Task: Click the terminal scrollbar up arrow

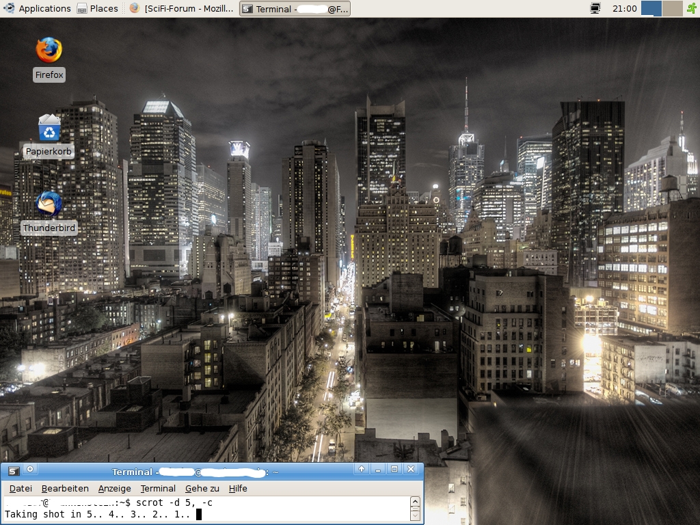Action: pos(415,502)
